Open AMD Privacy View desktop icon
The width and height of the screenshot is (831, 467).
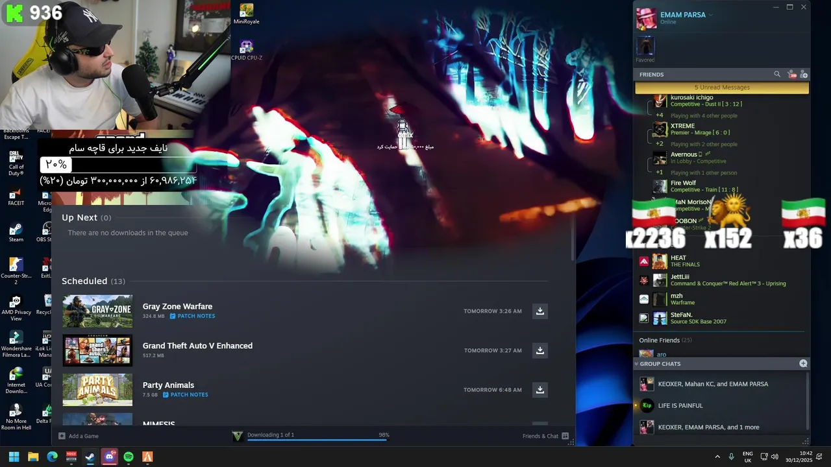coord(16,308)
